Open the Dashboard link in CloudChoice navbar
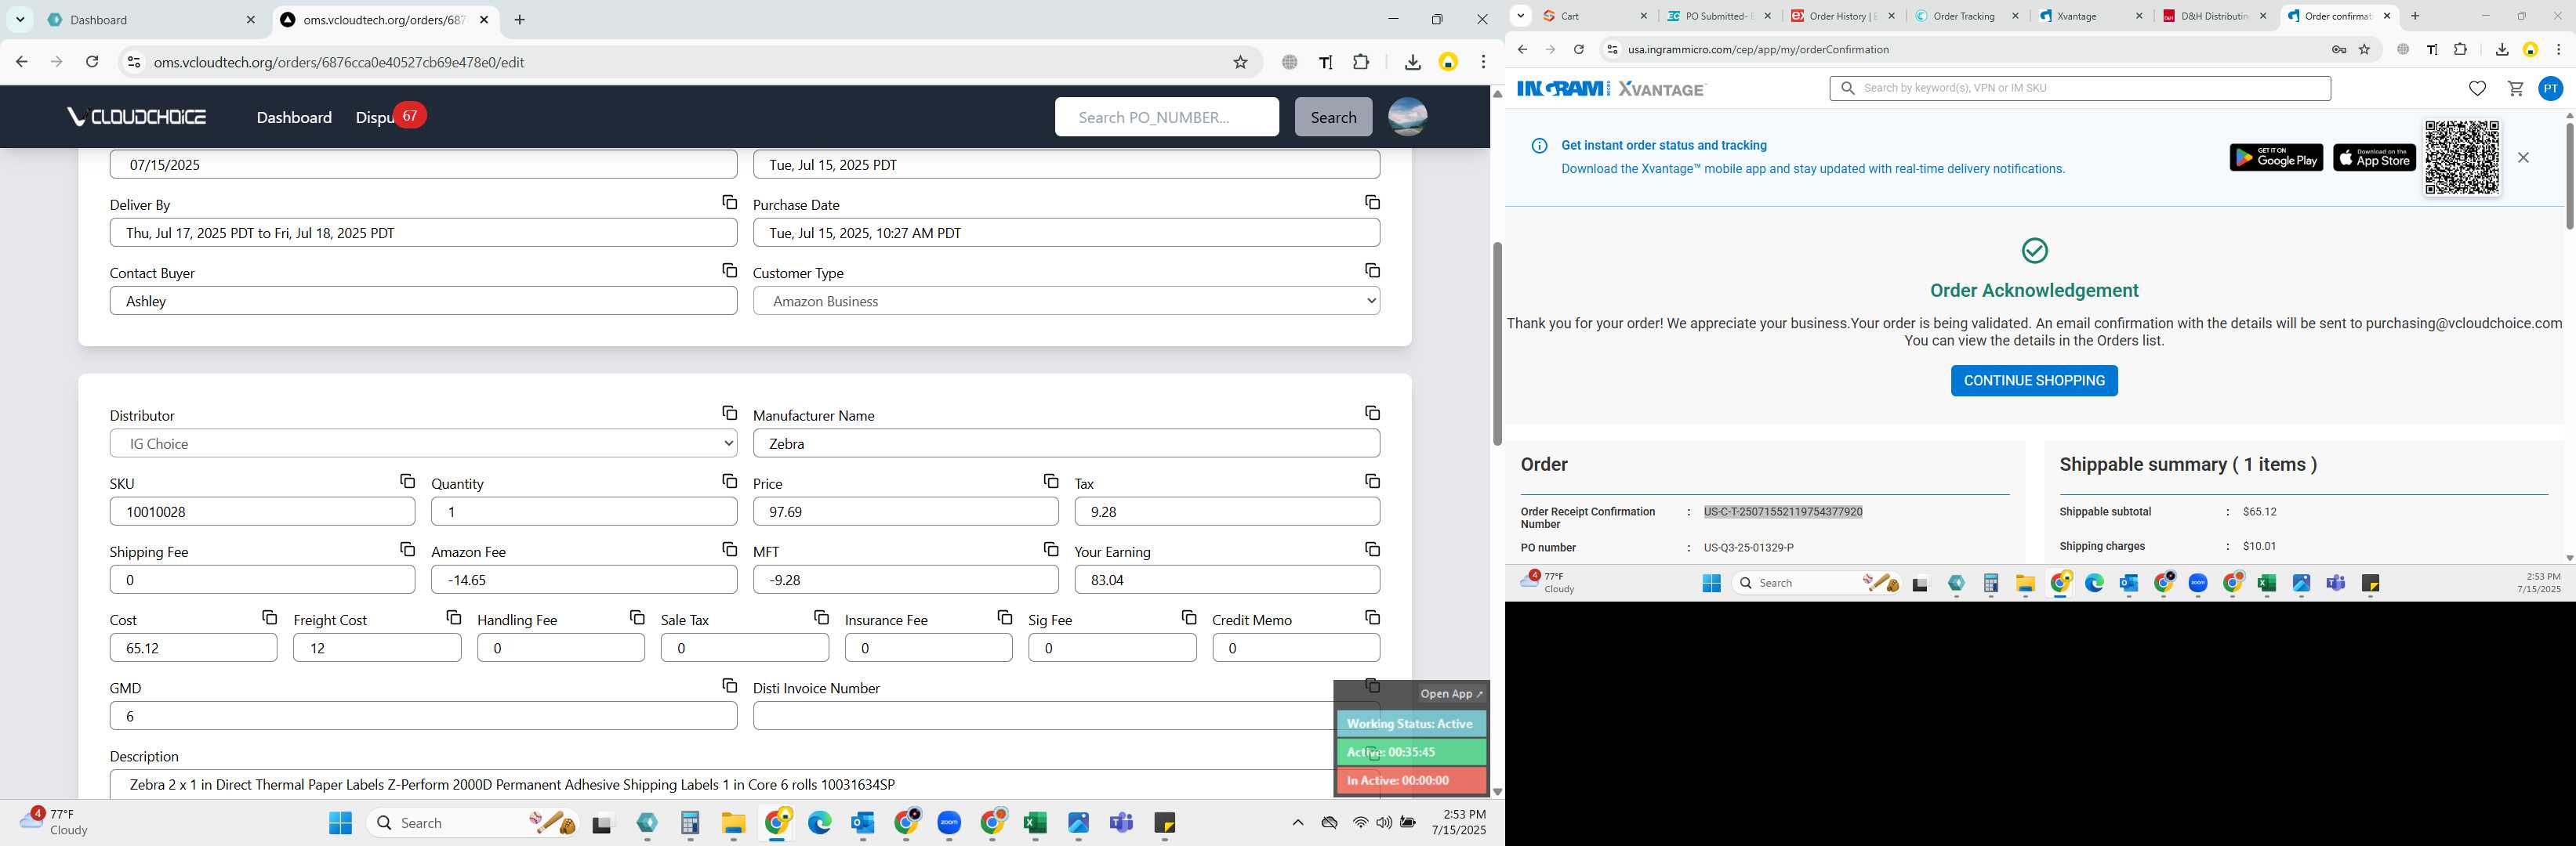The image size is (2576, 846). pyautogui.click(x=294, y=117)
